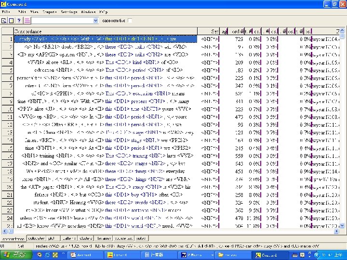Click the Concordance column header
347x260 pixels.
(x=106, y=31)
